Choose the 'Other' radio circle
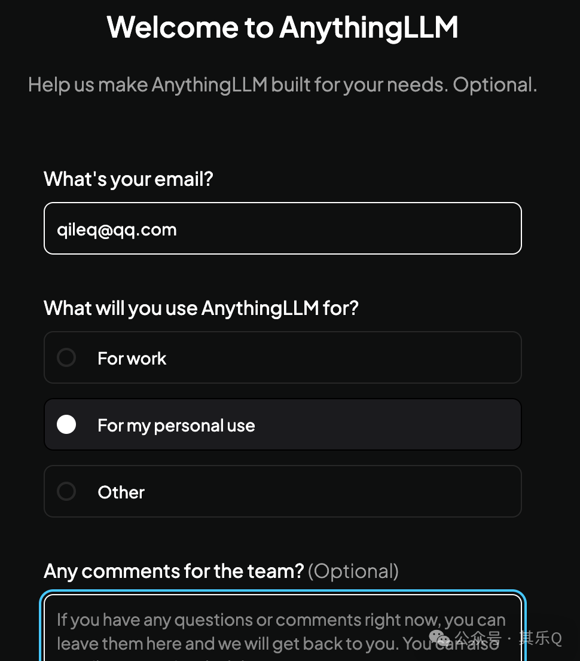 coord(66,491)
